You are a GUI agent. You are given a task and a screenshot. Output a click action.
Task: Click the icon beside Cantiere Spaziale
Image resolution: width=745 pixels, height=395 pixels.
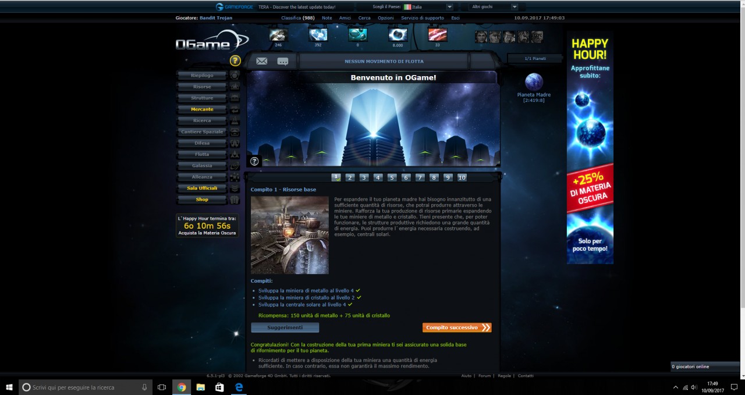tap(235, 132)
